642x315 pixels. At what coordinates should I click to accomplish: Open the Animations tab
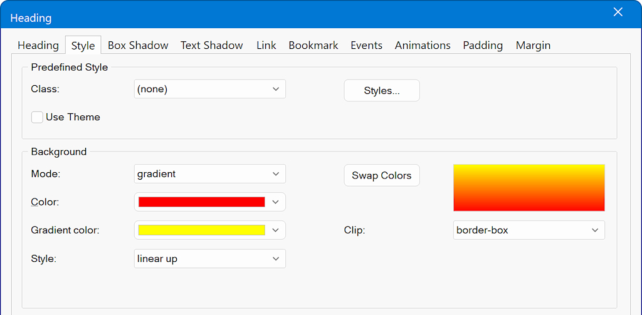point(422,46)
